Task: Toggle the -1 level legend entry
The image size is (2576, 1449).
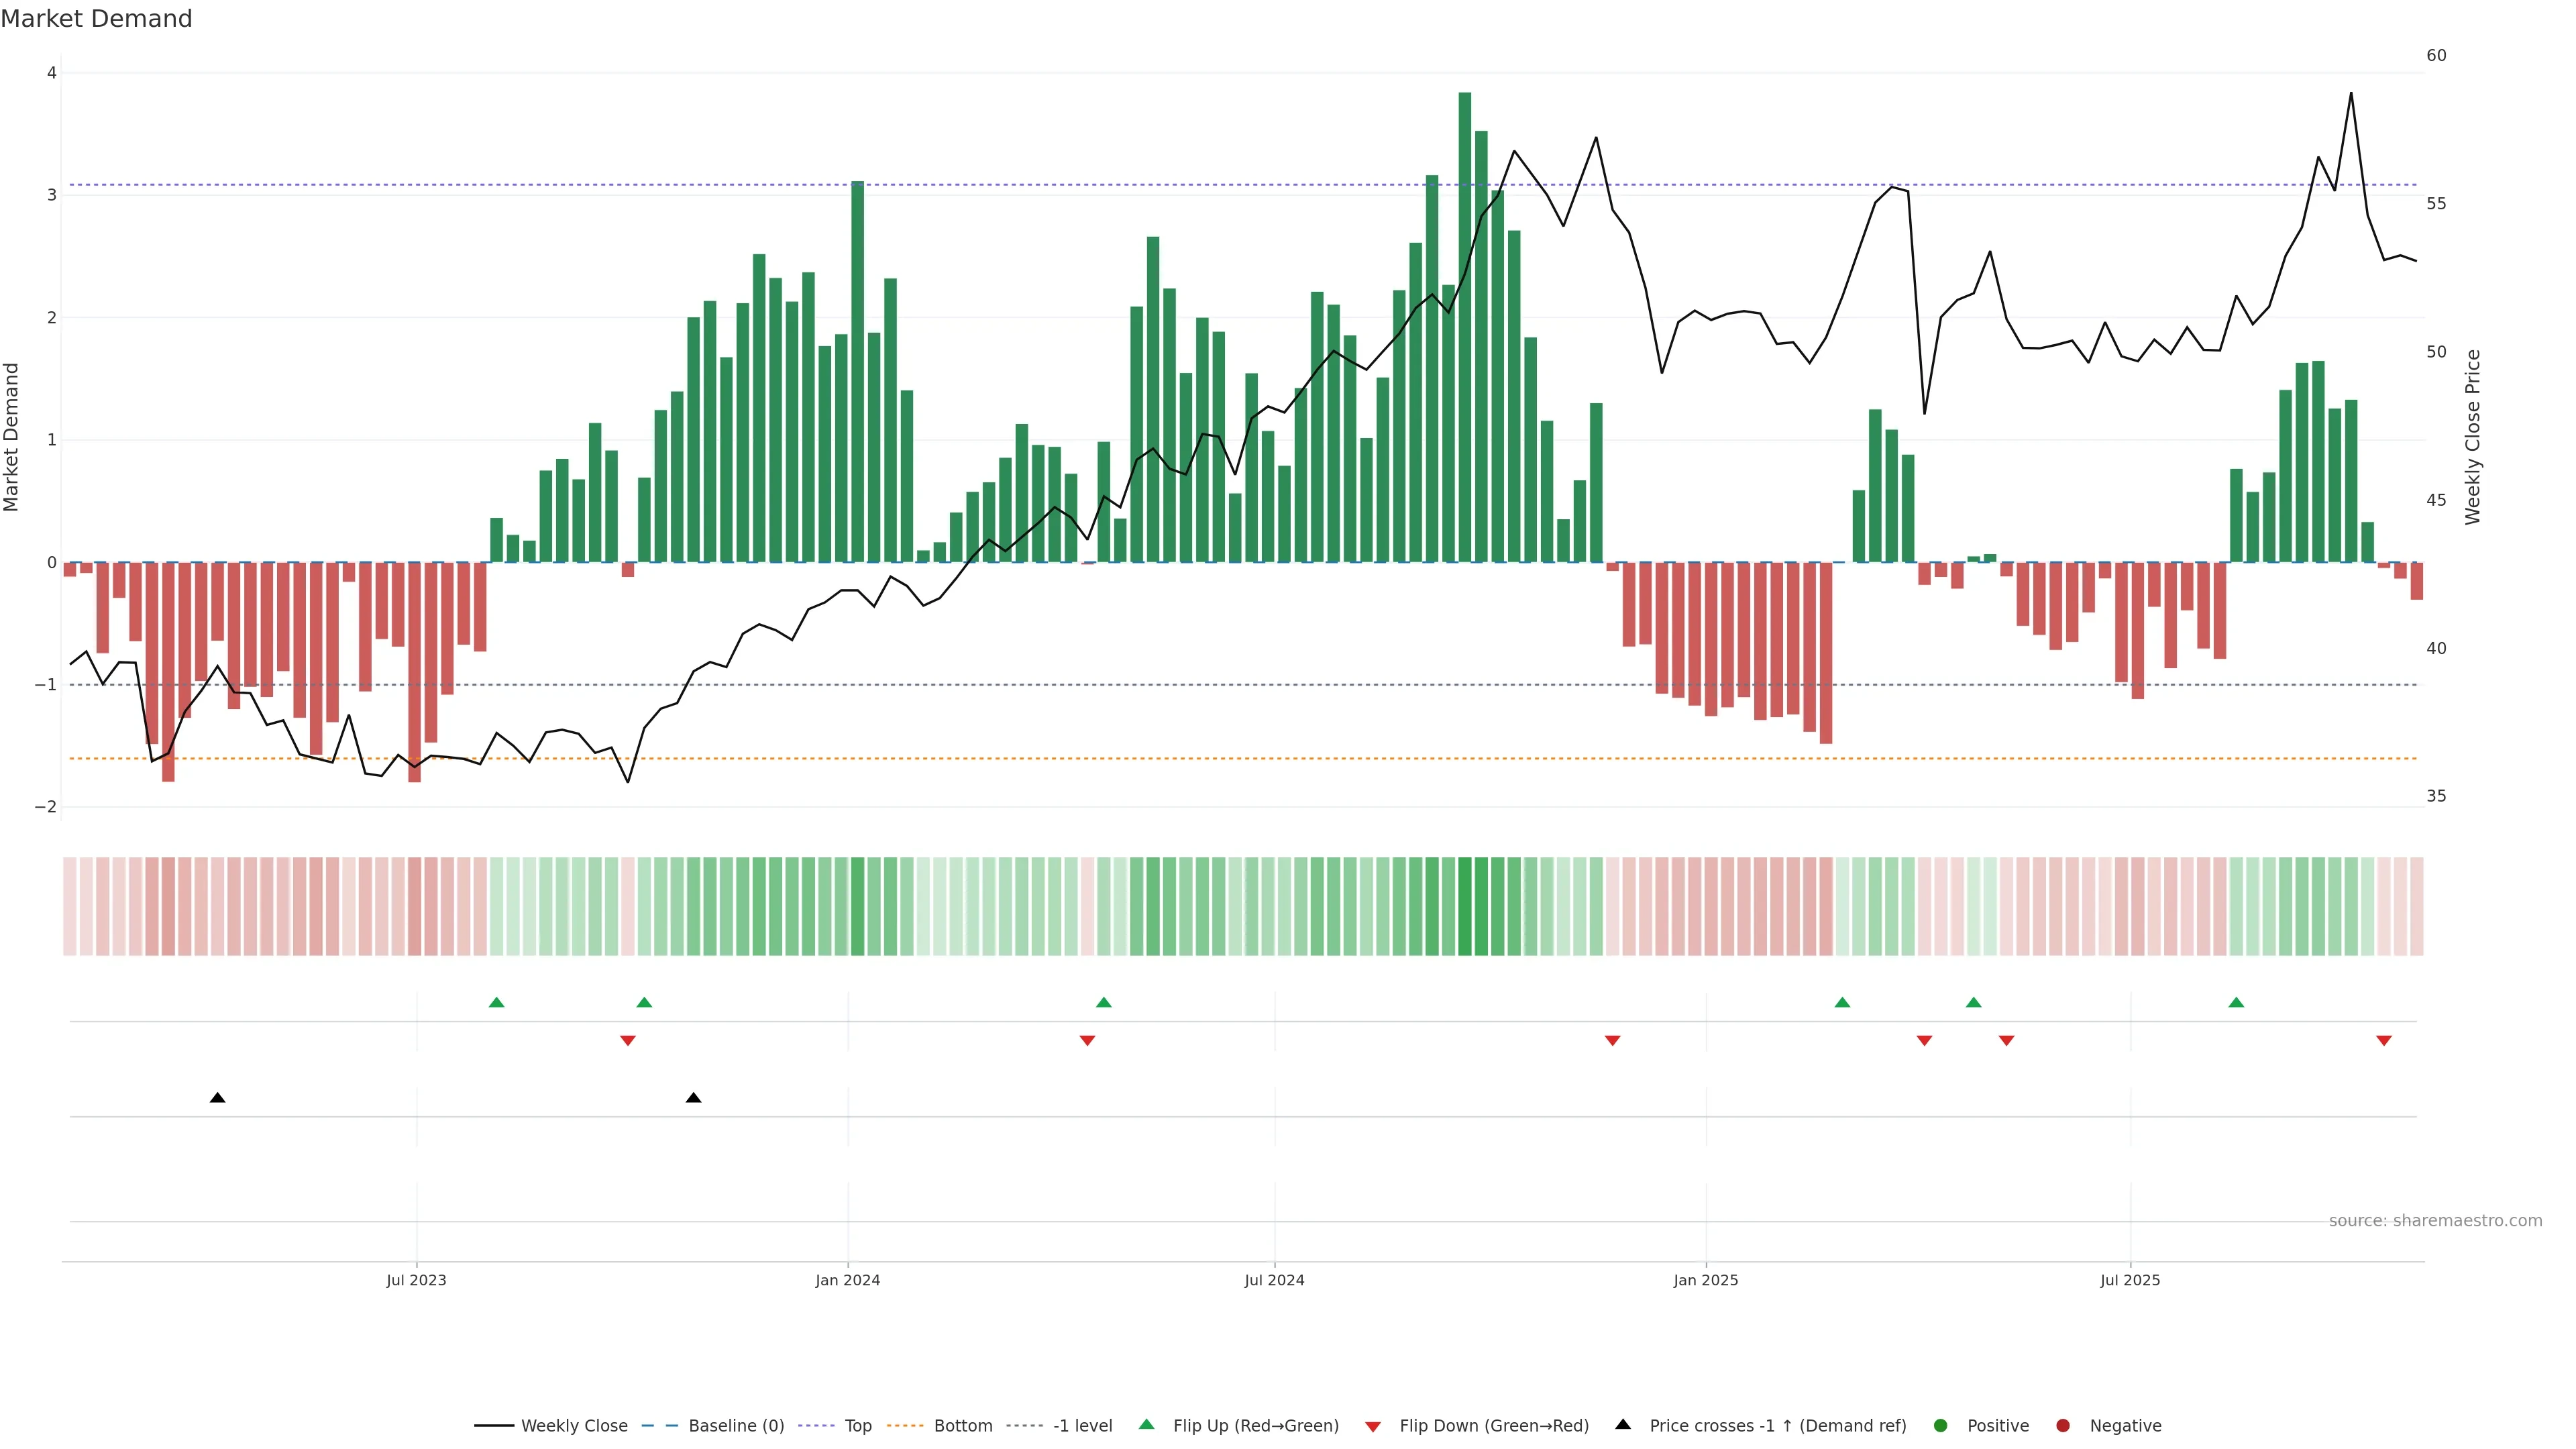Action: pyautogui.click(x=1082, y=1426)
